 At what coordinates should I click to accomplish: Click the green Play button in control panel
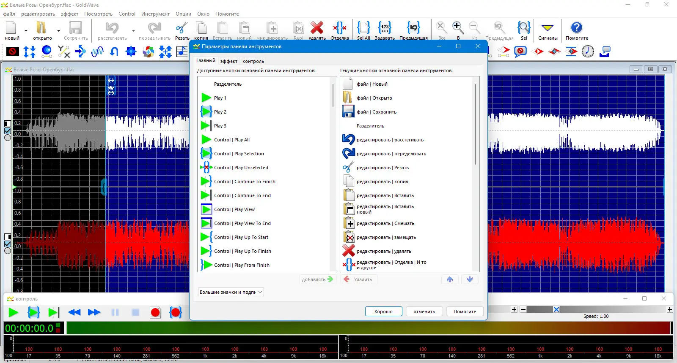pos(13,312)
